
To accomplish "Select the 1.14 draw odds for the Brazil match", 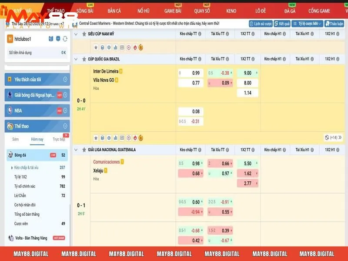I will [248, 93].
